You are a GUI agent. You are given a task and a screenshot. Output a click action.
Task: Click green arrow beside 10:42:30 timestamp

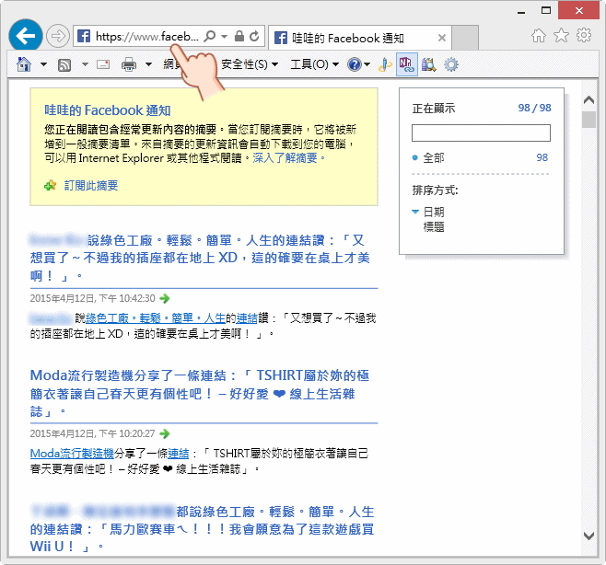click(x=164, y=298)
